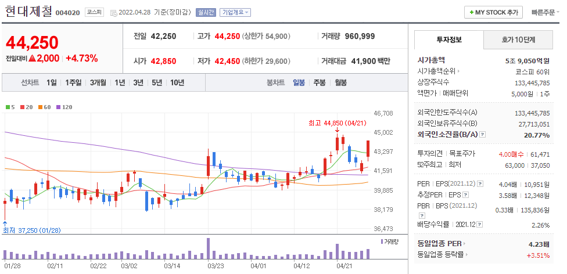Click the red up-triangle beside 2,000 change

click(32, 58)
